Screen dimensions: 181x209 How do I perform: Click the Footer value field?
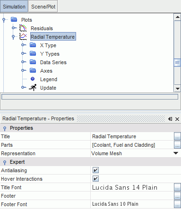tap(132, 196)
